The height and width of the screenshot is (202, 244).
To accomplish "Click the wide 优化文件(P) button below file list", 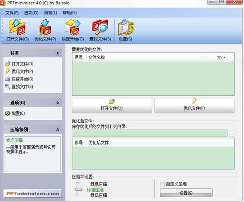I will pos(194,105).
